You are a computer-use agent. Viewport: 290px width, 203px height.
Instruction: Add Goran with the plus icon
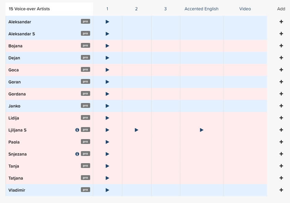(x=281, y=82)
